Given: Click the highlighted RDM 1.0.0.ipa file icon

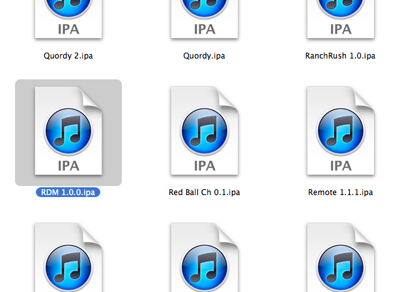Looking at the screenshot, I should [x=68, y=132].
